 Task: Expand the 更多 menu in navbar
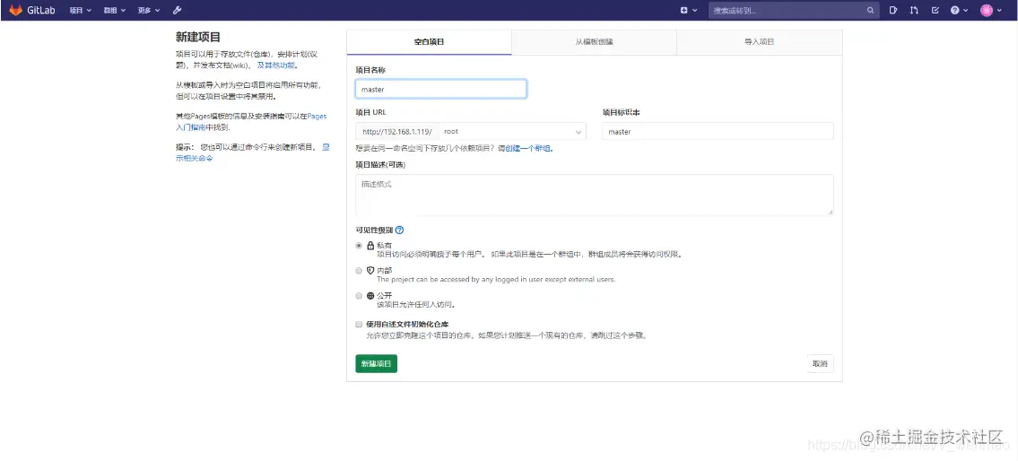[x=149, y=11]
